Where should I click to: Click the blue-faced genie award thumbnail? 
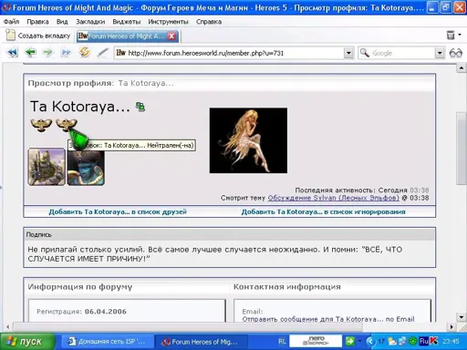pos(86,168)
